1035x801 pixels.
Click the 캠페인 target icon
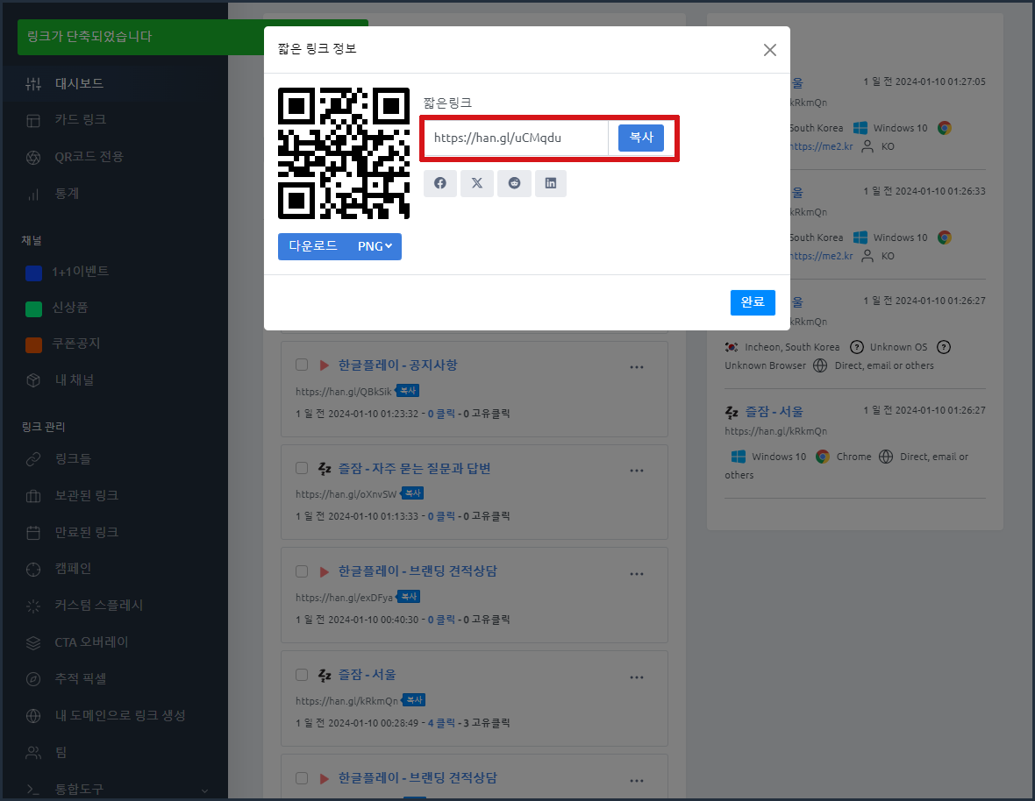click(33, 570)
